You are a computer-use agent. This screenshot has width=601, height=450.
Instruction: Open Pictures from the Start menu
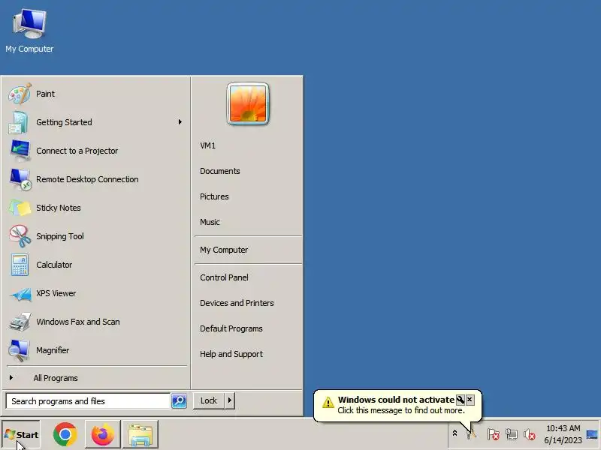click(214, 196)
